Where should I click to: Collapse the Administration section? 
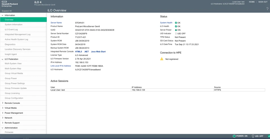pos(3,128)
